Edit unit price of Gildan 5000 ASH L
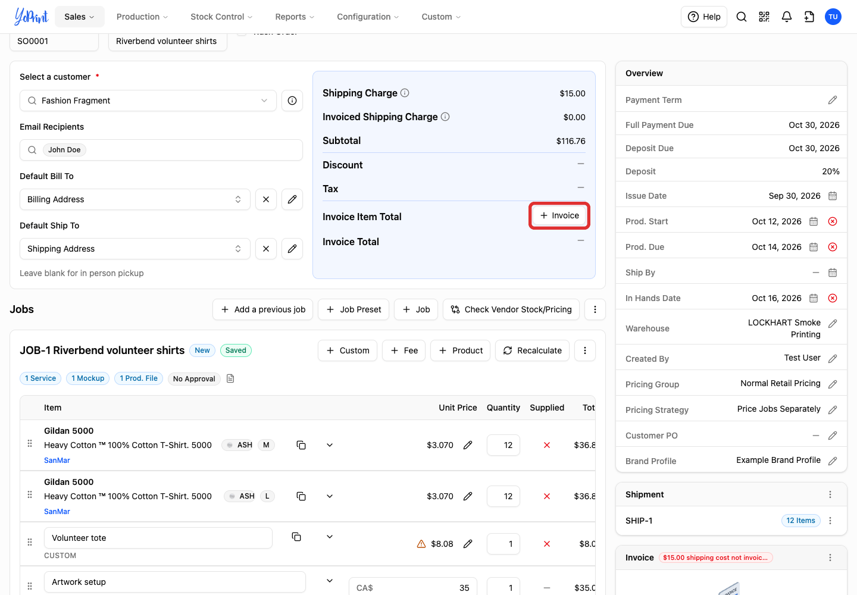This screenshot has width=857, height=595. pyautogui.click(x=468, y=496)
